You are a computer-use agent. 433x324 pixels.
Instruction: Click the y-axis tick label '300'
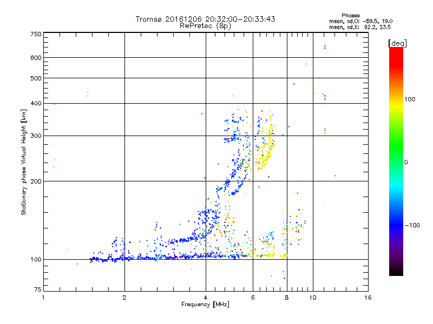(x=36, y=136)
